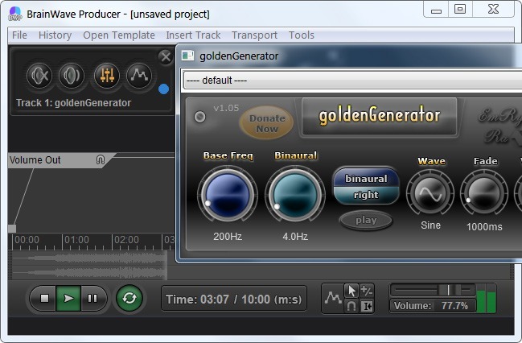Click the master volume slider handle

pyautogui.click(x=449, y=290)
